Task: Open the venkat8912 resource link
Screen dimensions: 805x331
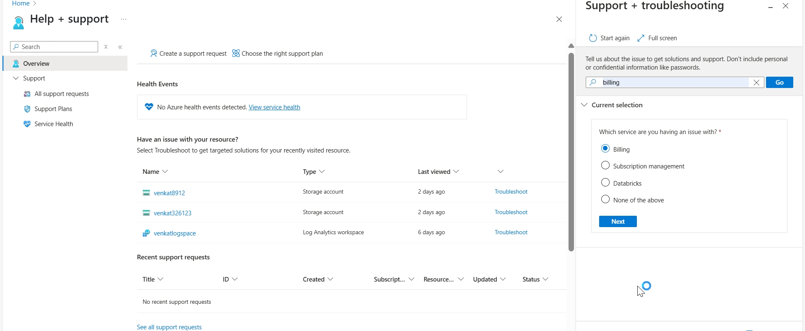Action: [x=169, y=193]
